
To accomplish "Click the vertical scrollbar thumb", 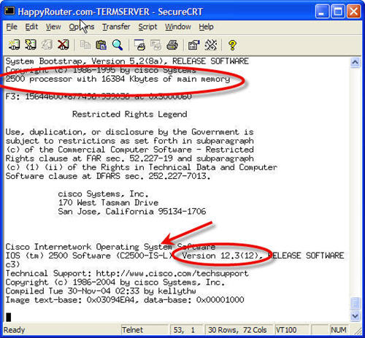I will pyautogui.click(x=355, y=303).
